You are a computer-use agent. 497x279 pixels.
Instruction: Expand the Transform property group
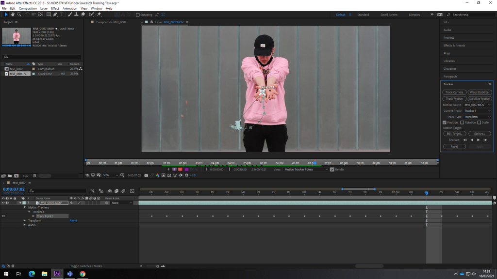25,220
